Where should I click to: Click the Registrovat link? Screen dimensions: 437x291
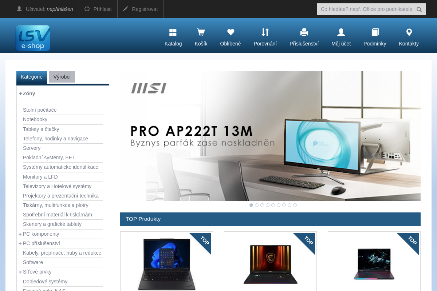tap(145, 9)
